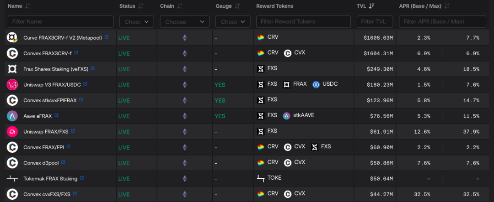Screen dimensions: 494x202
Task: Open the Gauge filter dropdown
Action: coord(233,21)
